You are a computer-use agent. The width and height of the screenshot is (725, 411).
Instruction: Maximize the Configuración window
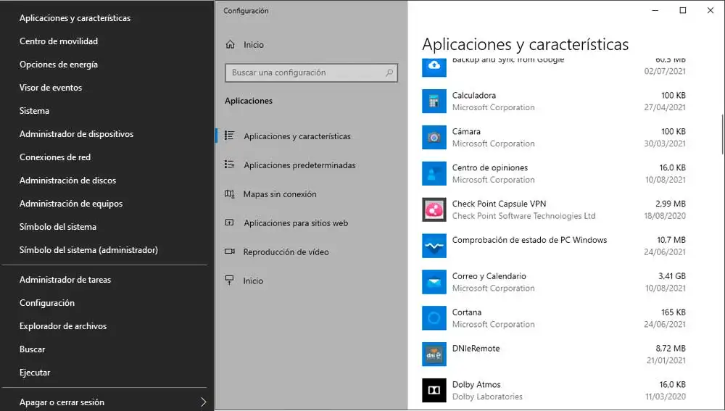pos(682,10)
